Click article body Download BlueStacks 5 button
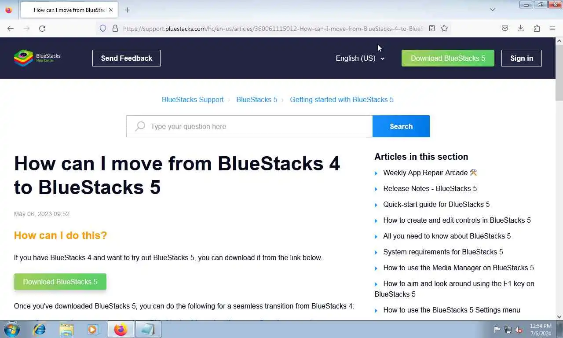Viewport: 563px width, 338px height. (x=60, y=282)
